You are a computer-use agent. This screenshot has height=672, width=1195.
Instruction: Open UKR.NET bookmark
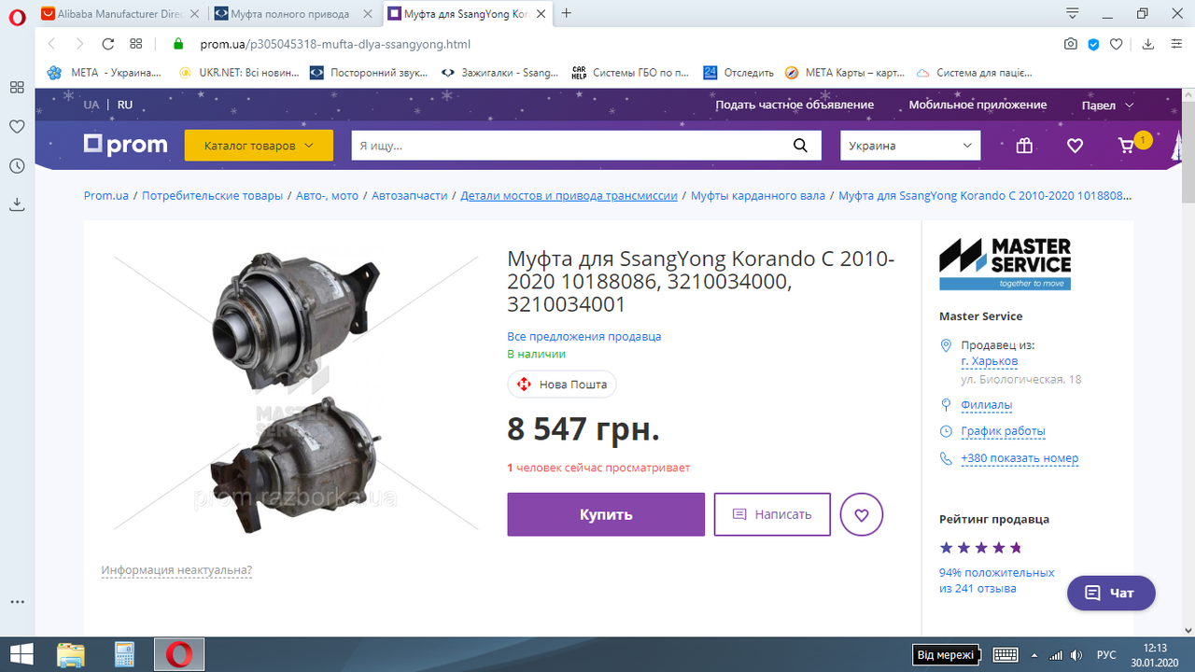pyautogui.click(x=240, y=73)
